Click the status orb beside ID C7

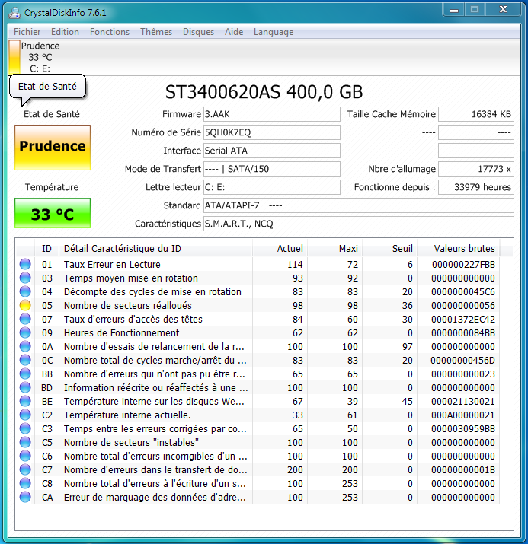pos(25,469)
